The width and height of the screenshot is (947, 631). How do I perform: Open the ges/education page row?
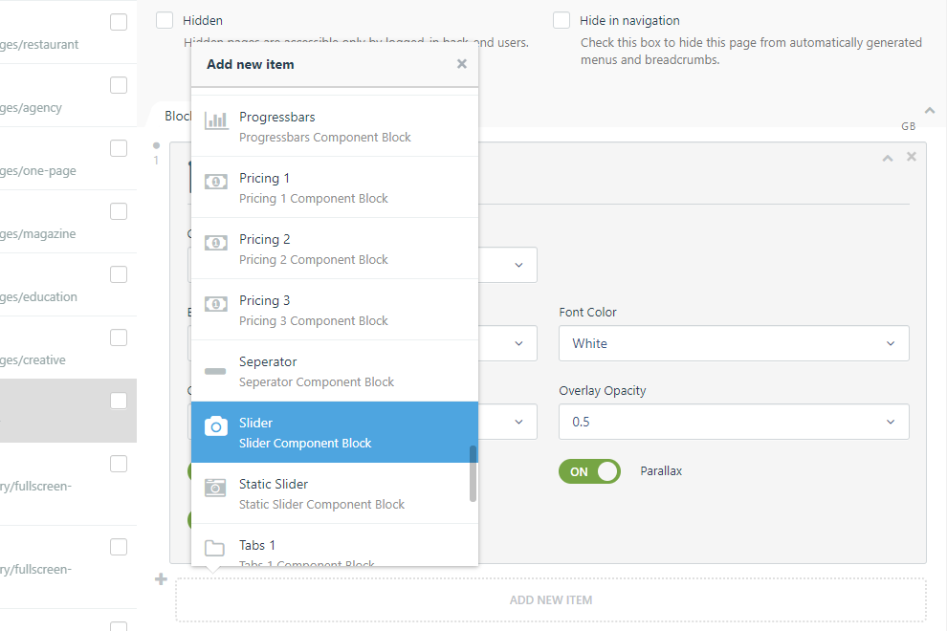pos(68,285)
